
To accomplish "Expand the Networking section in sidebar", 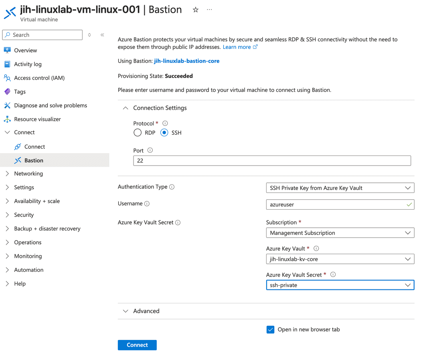I will [28, 174].
